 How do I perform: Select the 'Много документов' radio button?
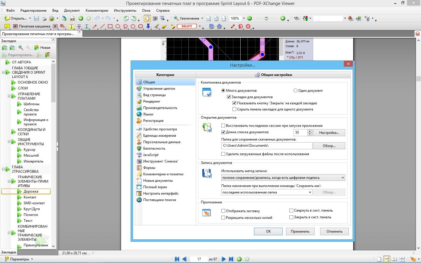(x=223, y=91)
